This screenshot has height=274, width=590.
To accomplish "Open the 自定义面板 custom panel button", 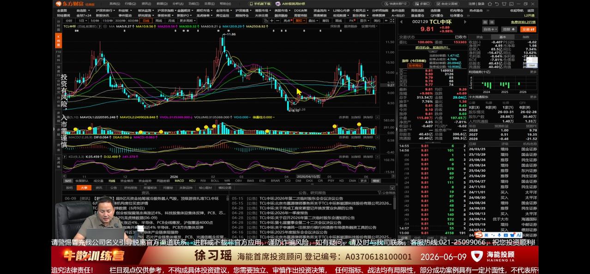I will pyautogui.click(x=447, y=4).
